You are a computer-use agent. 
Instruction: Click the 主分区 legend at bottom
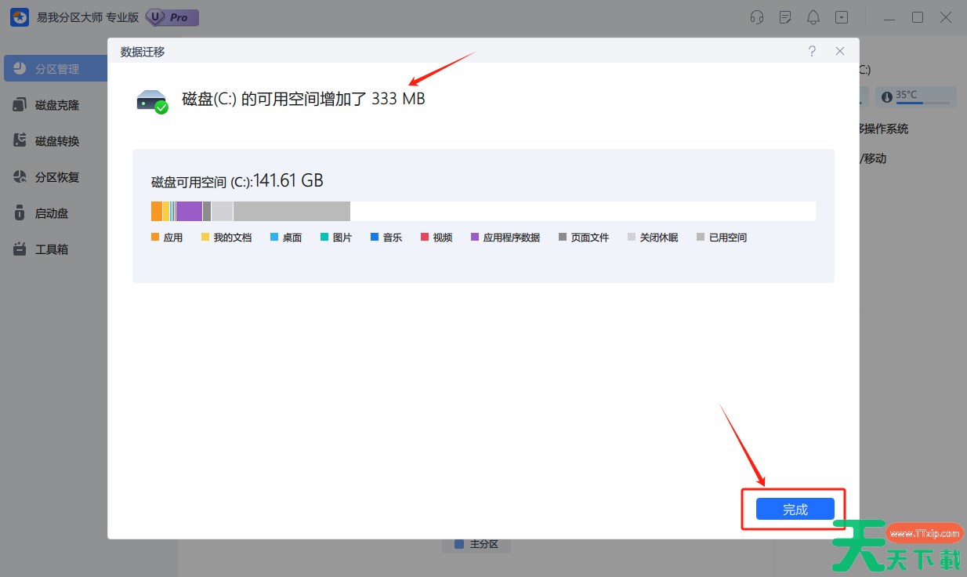coord(476,544)
